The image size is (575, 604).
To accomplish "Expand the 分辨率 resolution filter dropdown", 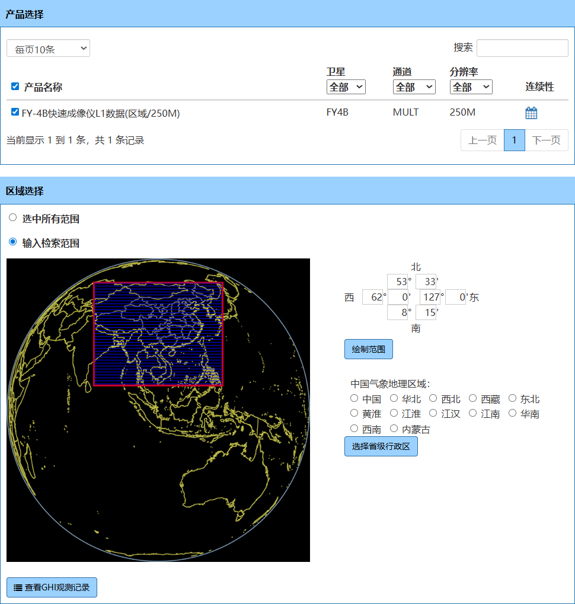I will pos(471,87).
